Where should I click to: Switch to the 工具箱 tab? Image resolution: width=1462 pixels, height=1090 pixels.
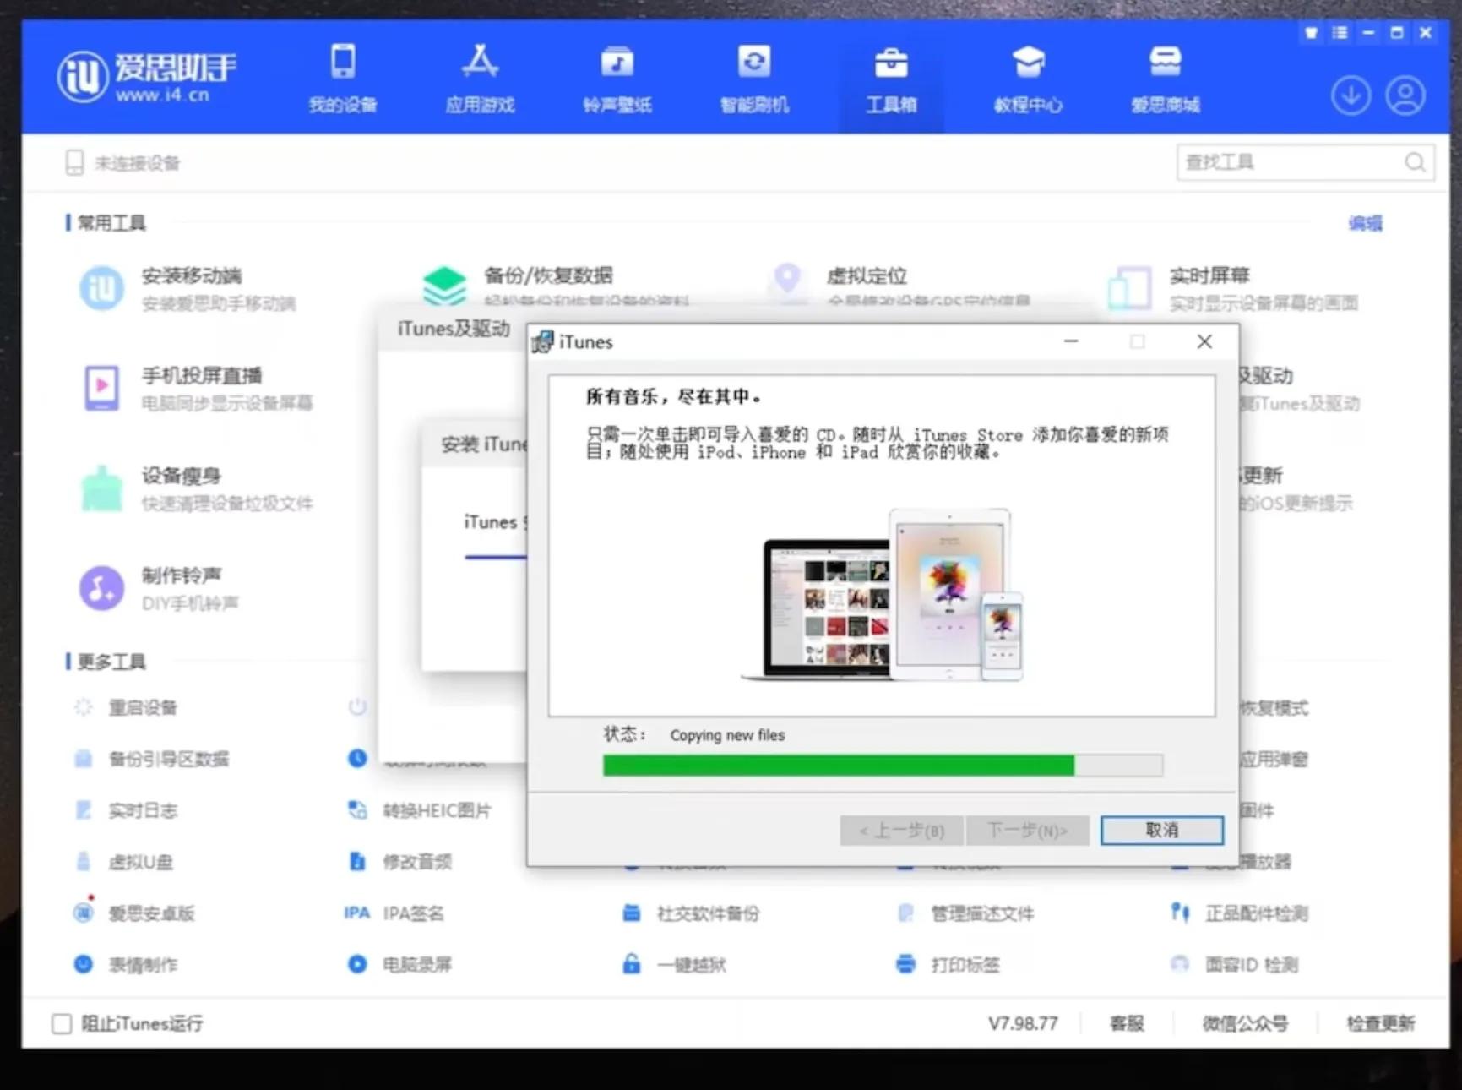890,76
